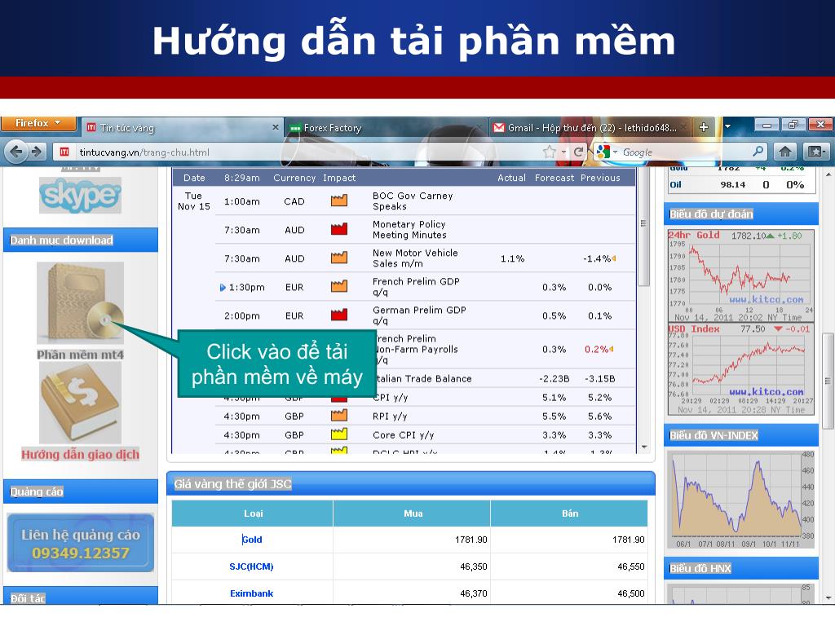The height and width of the screenshot is (626, 835).
Task: Click the Danh mục download header
Action: click(x=81, y=240)
